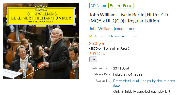Click the 3850yen tax included note
The height and width of the screenshot is (95, 179).
[109, 49]
